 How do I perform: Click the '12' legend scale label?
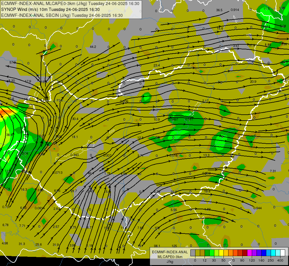(205, 260)
